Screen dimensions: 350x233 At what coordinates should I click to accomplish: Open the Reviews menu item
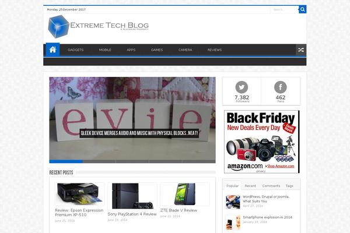(x=215, y=50)
